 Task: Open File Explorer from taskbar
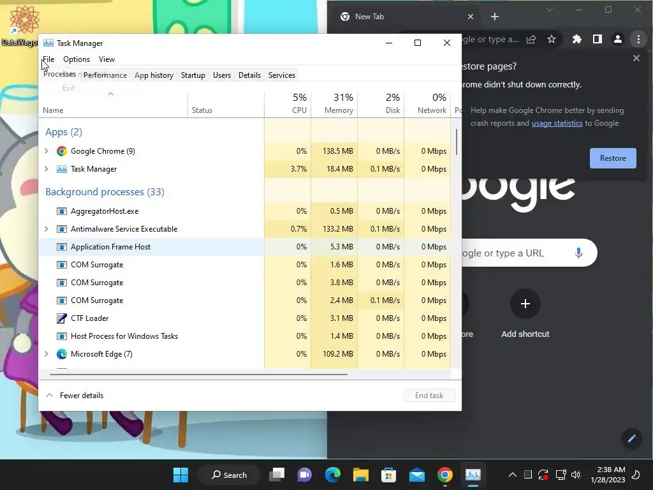pos(361,475)
